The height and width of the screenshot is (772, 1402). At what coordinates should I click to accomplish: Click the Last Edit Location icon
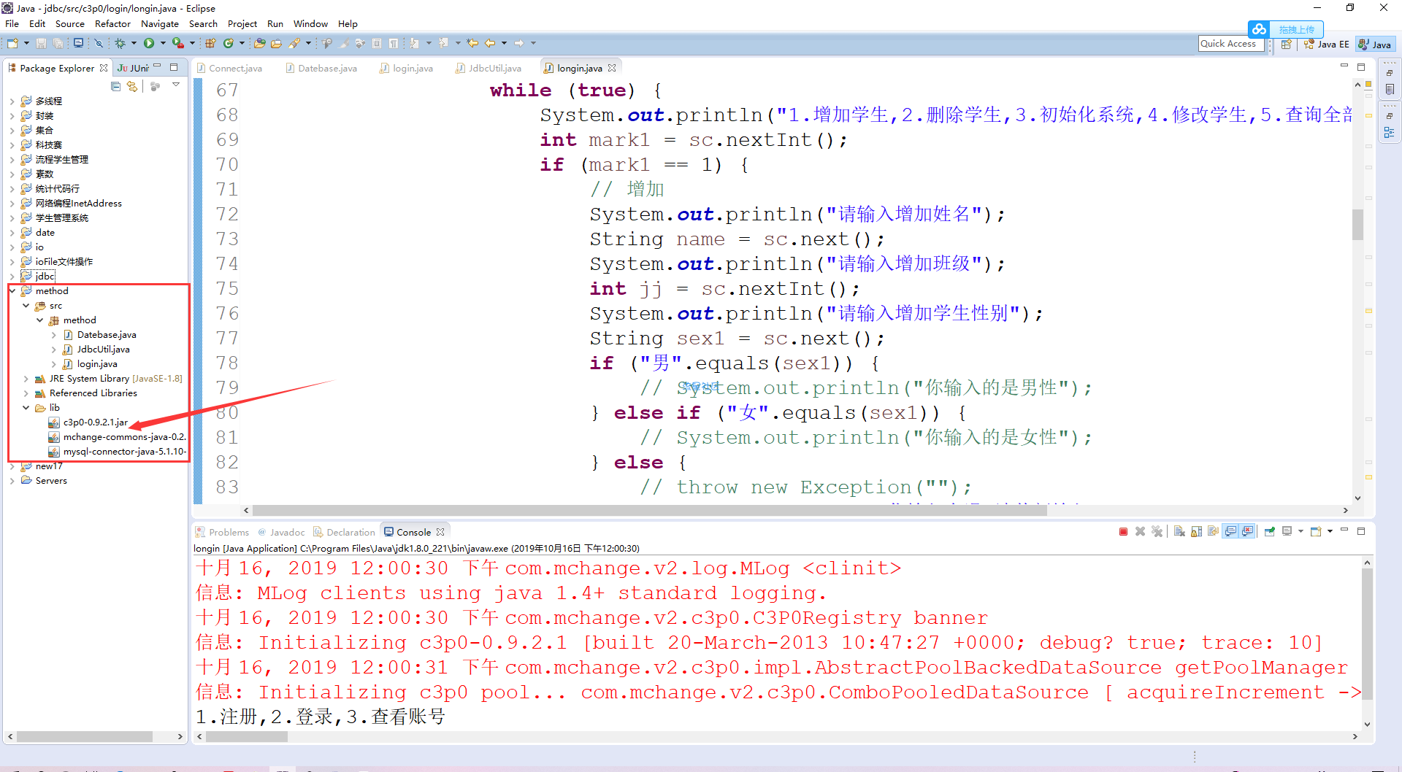[x=472, y=44]
